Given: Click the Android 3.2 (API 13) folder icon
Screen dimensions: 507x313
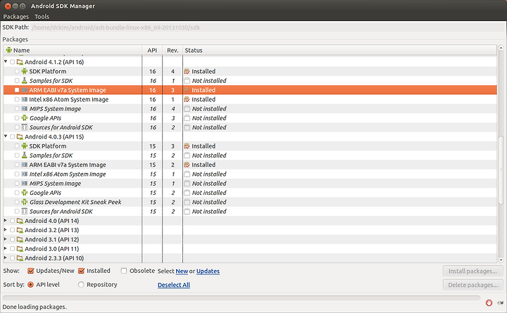Looking at the screenshot, I should tap(20, 230).
